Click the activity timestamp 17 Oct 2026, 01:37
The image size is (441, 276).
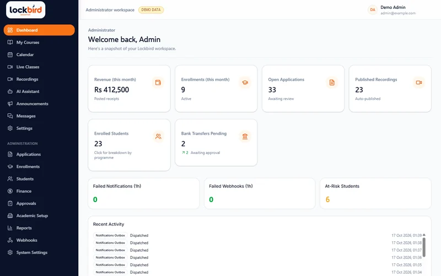[x=406, y=250]
